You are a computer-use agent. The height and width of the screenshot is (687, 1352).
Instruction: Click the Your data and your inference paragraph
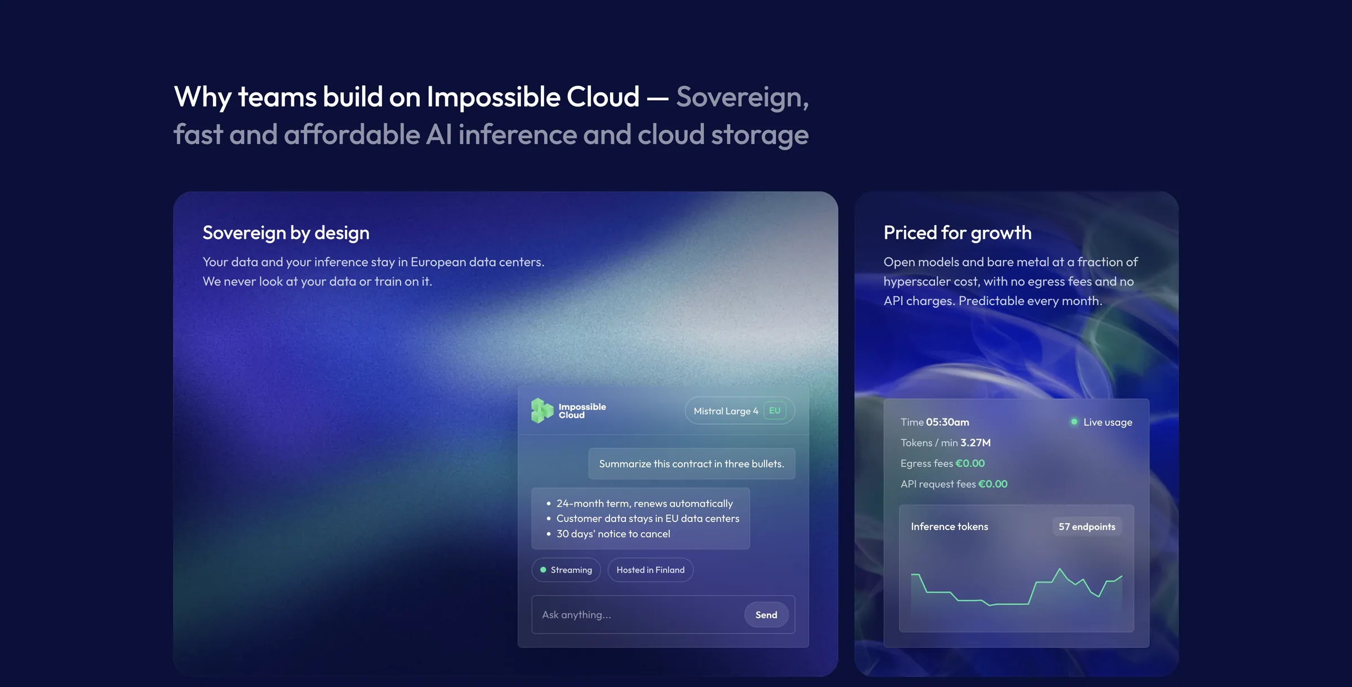[373, 271]
